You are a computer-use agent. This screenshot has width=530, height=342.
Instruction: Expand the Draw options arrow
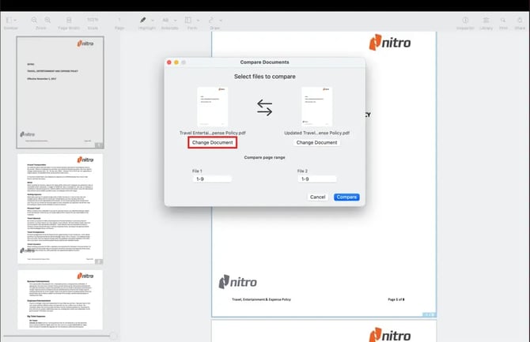point(221,21)
